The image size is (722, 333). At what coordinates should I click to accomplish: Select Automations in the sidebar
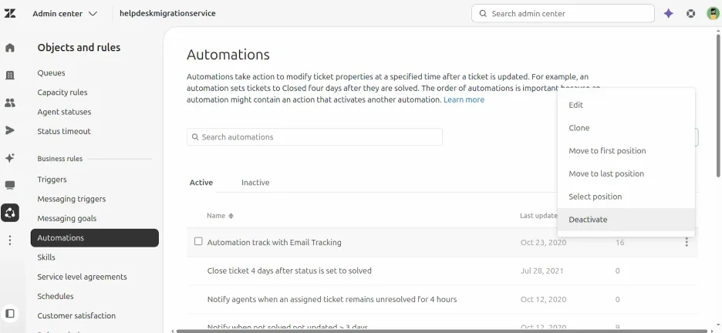pos(95,237)
